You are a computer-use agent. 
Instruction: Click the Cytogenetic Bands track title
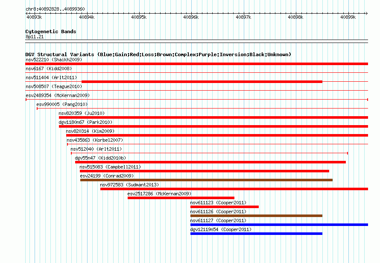(51, 31)
